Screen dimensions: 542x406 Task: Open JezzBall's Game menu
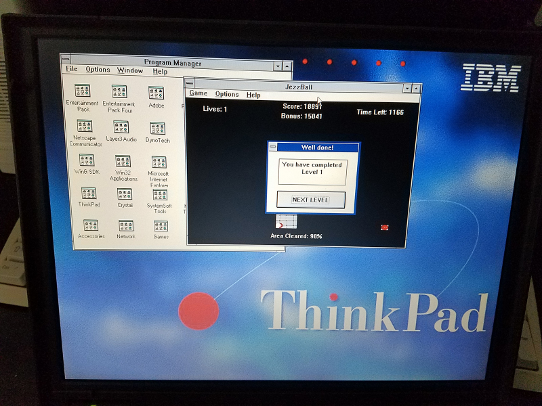pos(198,93)
